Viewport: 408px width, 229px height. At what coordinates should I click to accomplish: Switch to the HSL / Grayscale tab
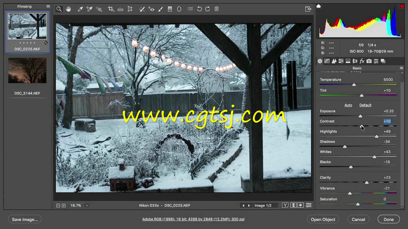[341, 61]
